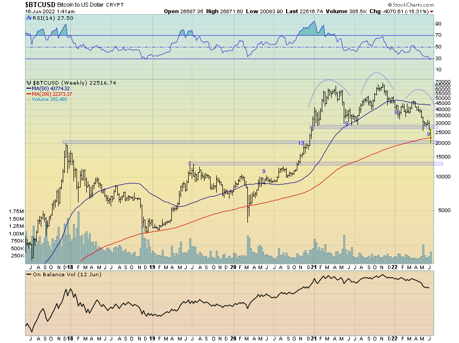This screenshot has width=459, height=343.
Task: Click the RSI(14) 27.50 indicator label
Action: click(x=53, y=18)
